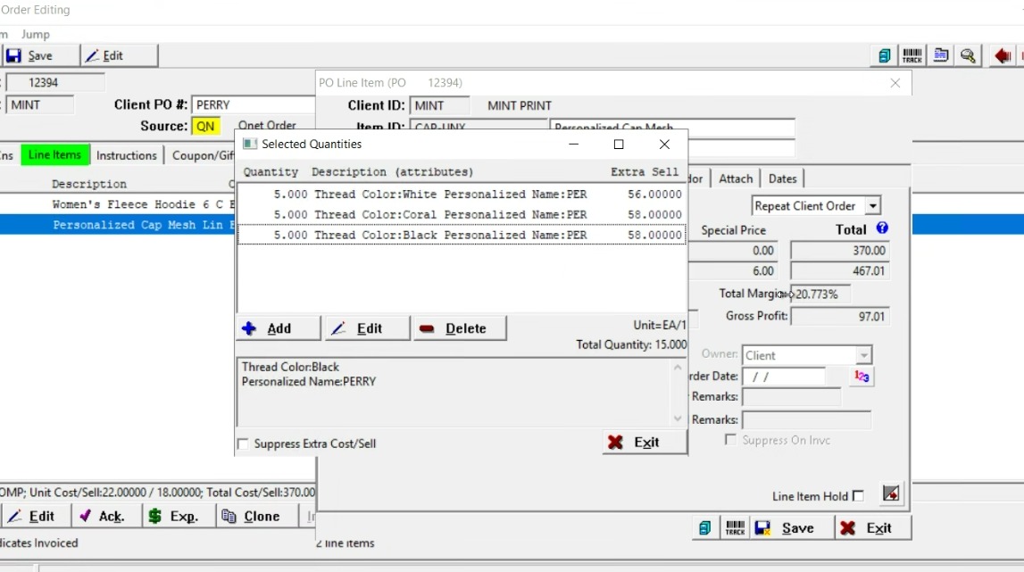This screenshot has height=572, width=1024.
Task: Toggle Line Item Hold checkbox
Action: click(858, 496)
